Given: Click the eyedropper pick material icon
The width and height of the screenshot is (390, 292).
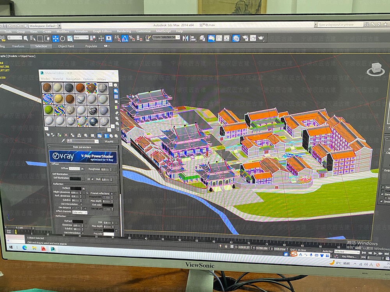Looking at the screenshot, I should pyautogui.click(x=62, y=141).
